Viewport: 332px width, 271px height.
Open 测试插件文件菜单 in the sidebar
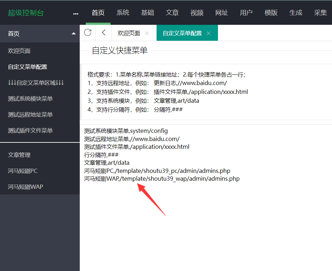coord(40,131)
